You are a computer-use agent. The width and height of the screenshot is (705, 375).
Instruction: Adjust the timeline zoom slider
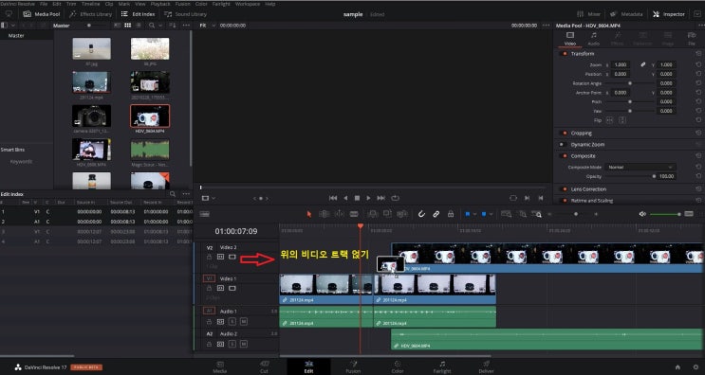(576, 214)
